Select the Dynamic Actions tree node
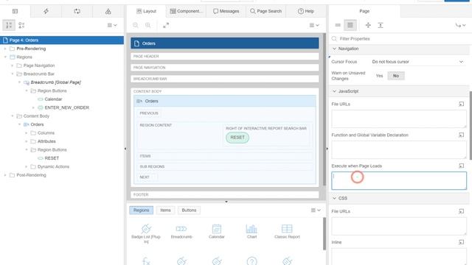 (x=53, y=166)
